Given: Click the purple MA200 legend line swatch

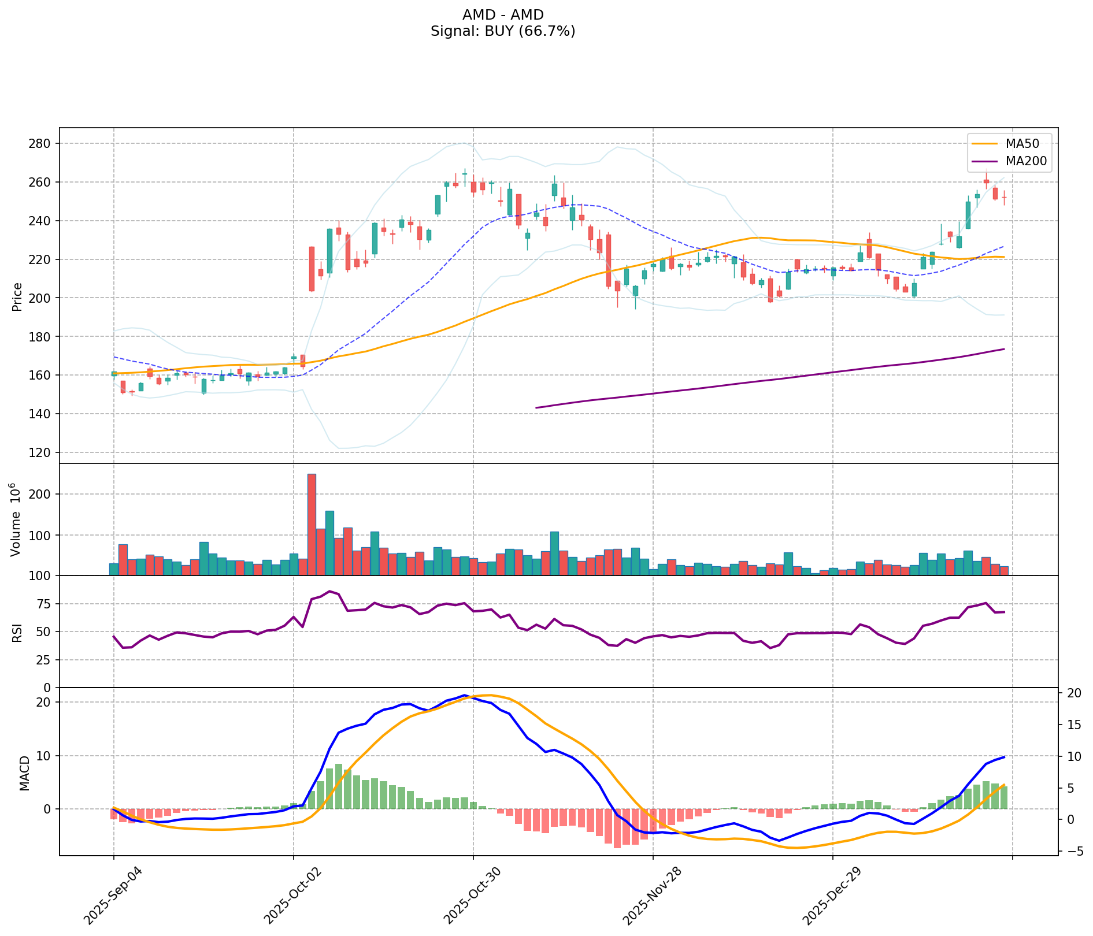Looking at the screenshot, I should (984, 161).
